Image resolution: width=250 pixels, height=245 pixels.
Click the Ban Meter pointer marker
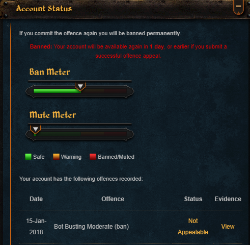point(80,86)
